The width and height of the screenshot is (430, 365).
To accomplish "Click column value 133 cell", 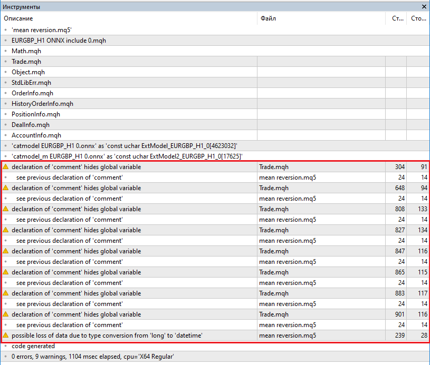I will [x=418, y=209].
